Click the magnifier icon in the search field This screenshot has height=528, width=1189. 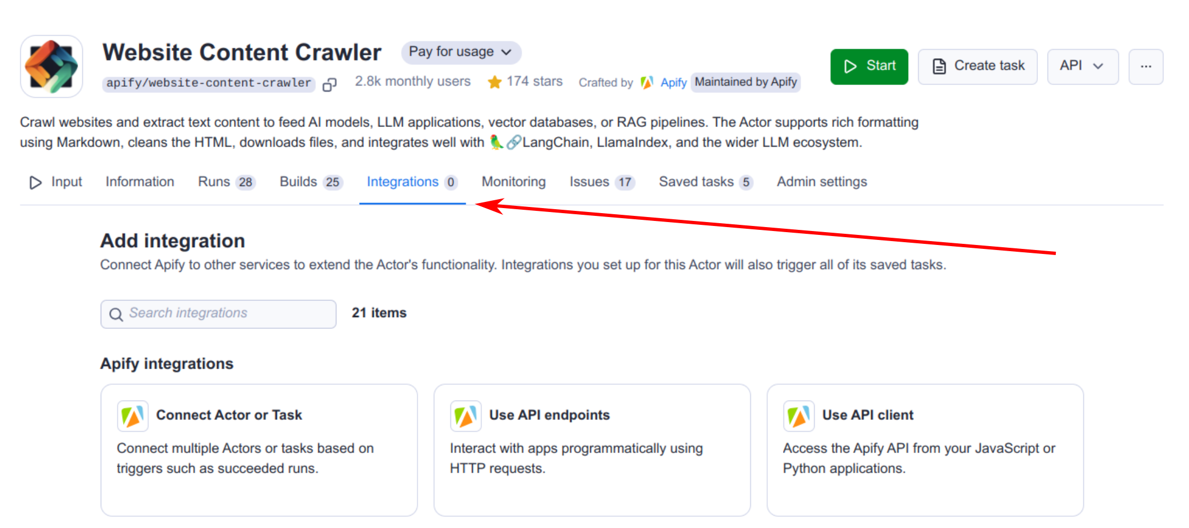coord(116,314)
